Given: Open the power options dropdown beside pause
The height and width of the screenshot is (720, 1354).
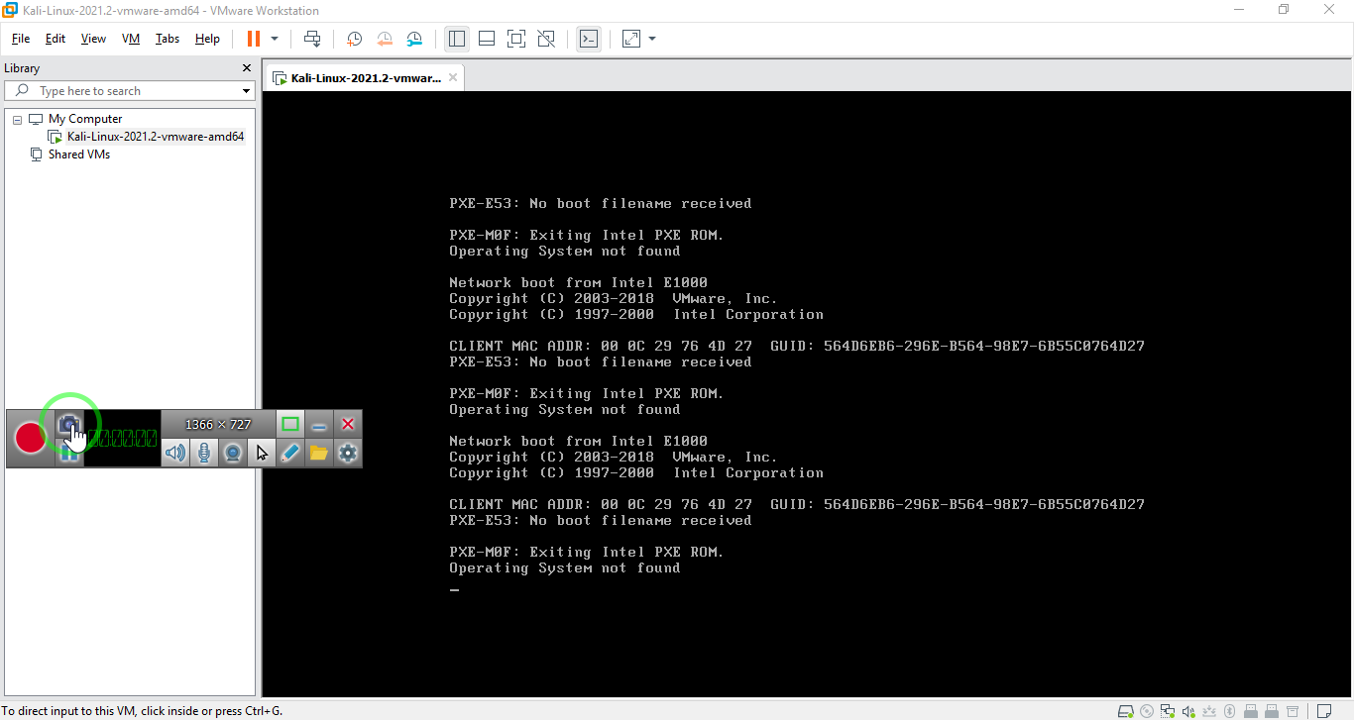Looking at the screenshot, I should 275,39.
